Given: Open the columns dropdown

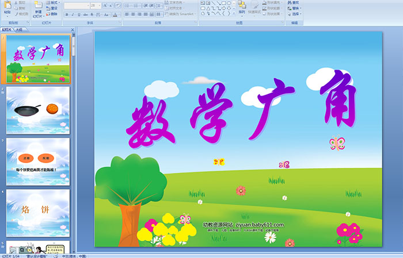Looking at the screenshot, I should coord(159,14).
